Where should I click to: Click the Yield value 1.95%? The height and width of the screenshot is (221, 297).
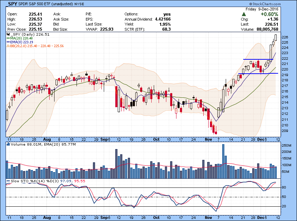tap(165, 24)
